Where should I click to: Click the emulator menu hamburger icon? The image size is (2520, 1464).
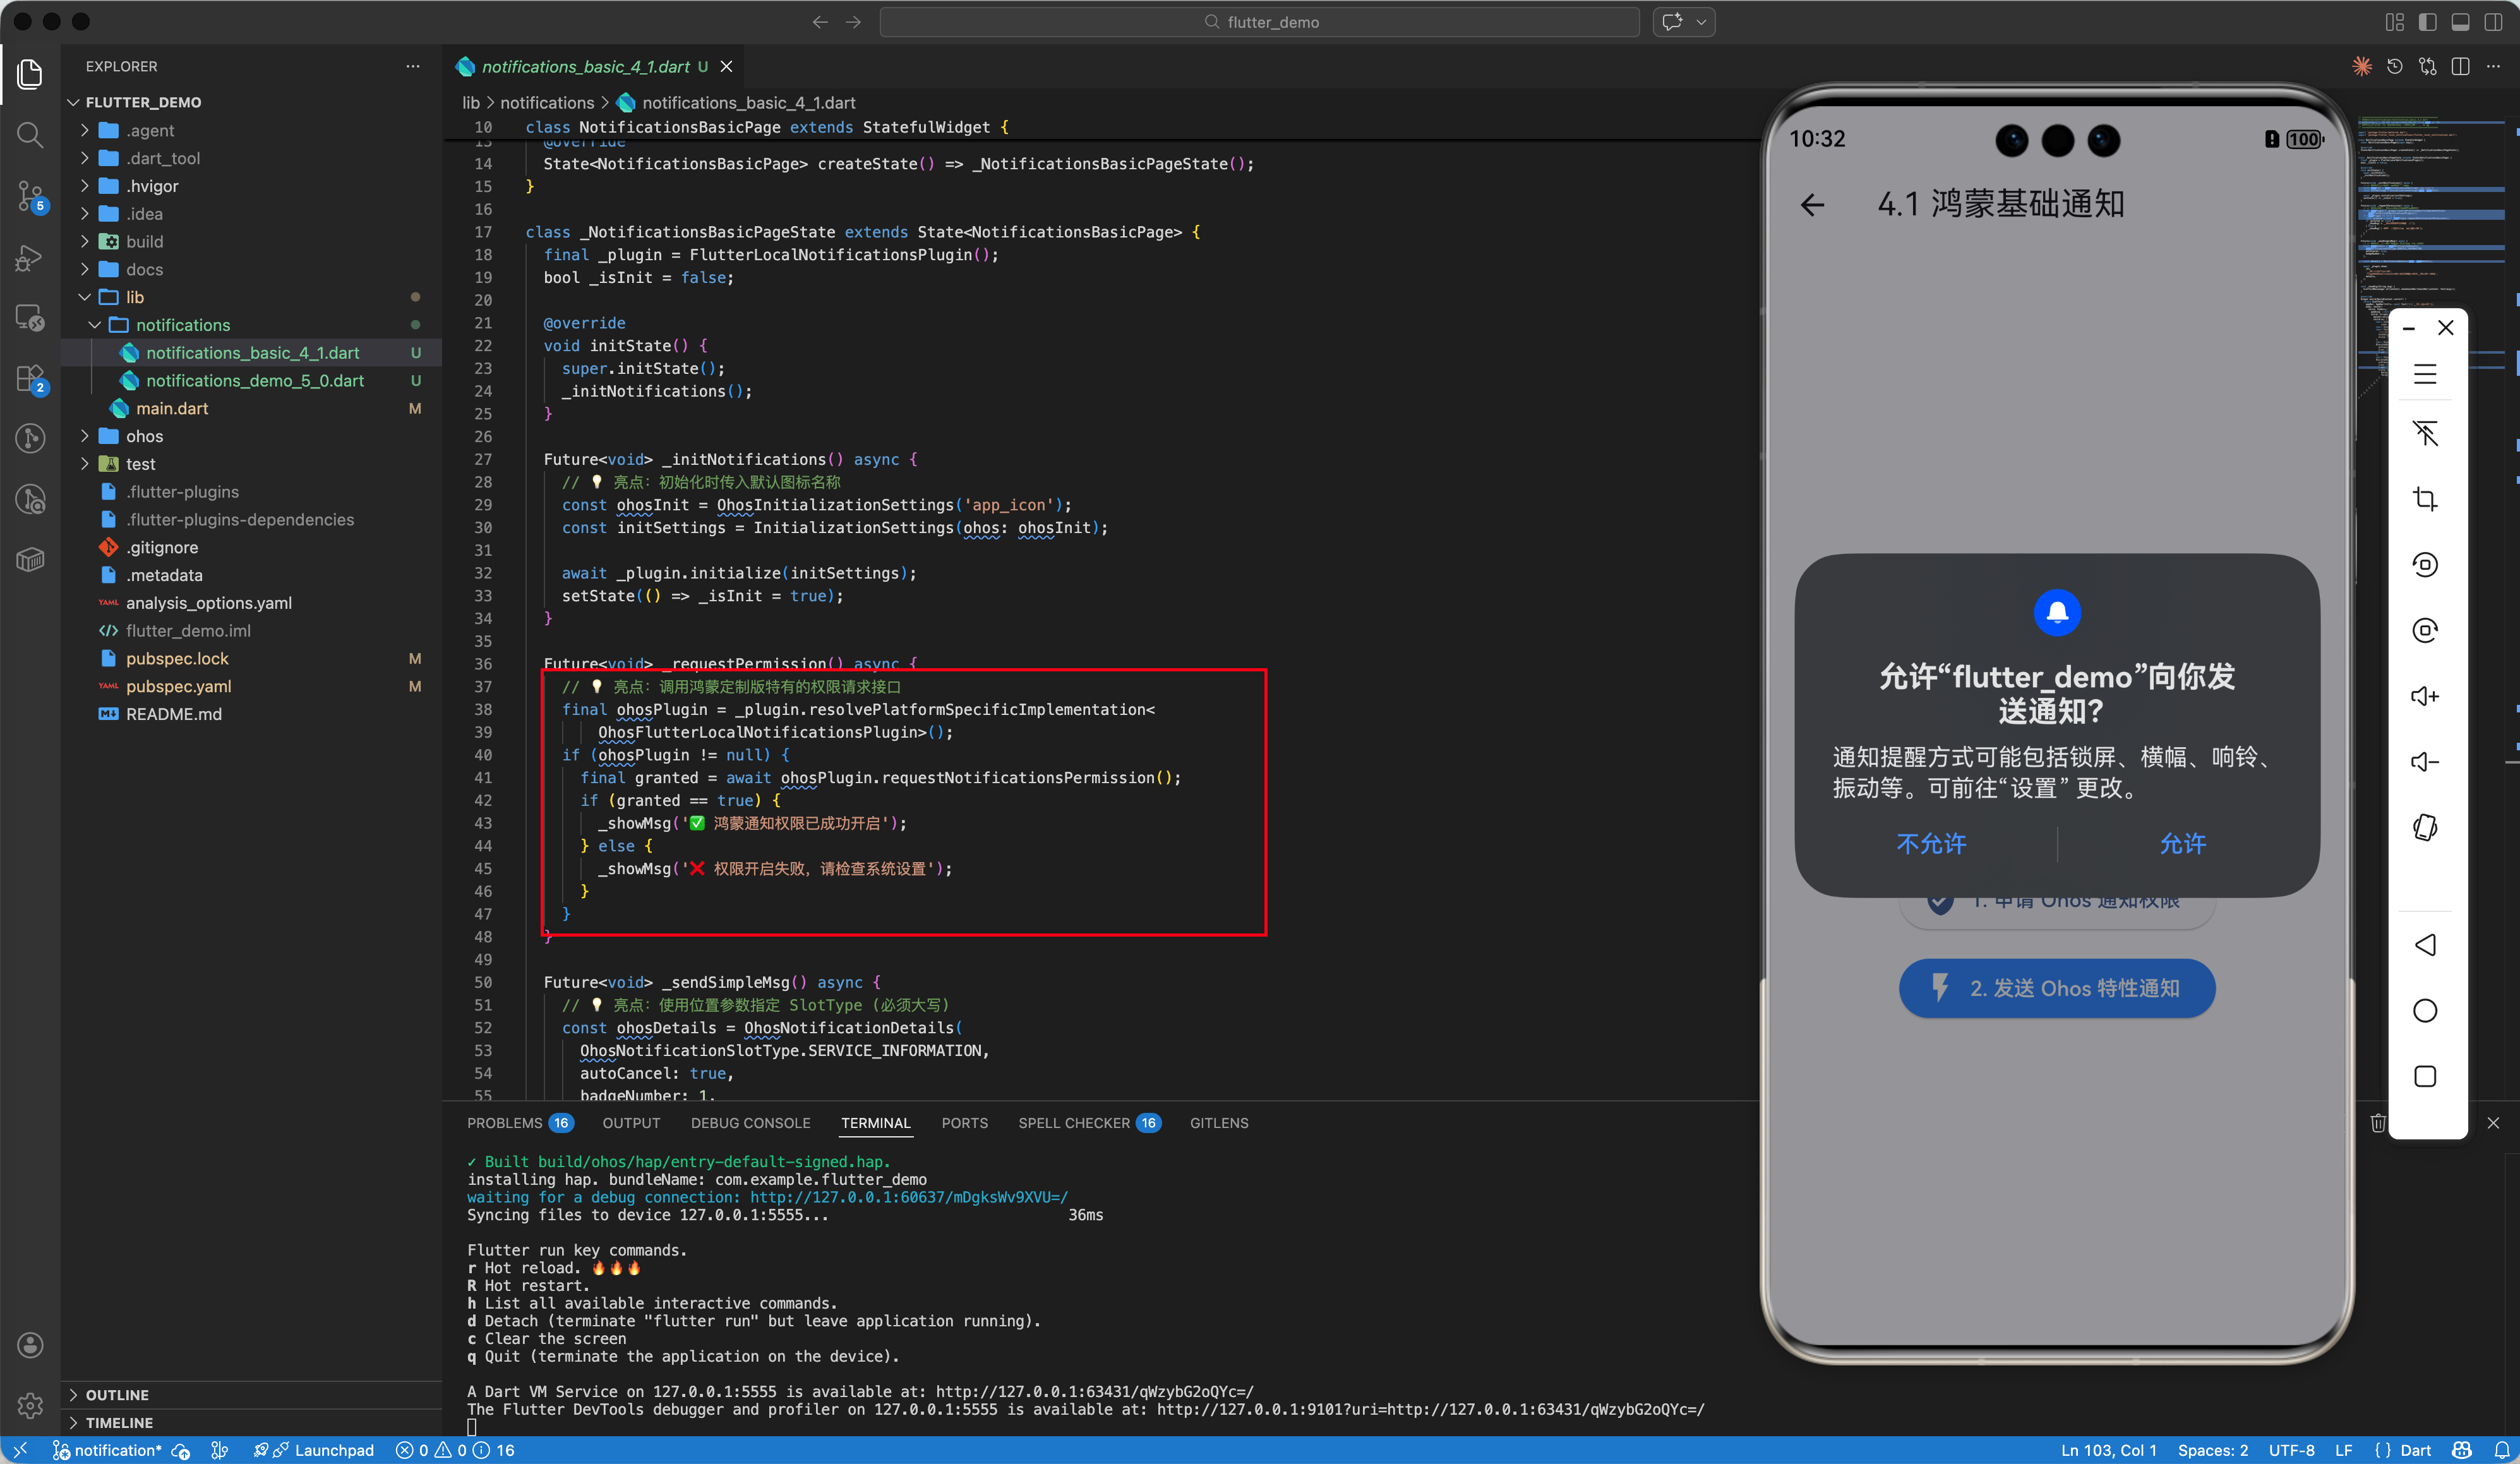tap(2424, 374)
